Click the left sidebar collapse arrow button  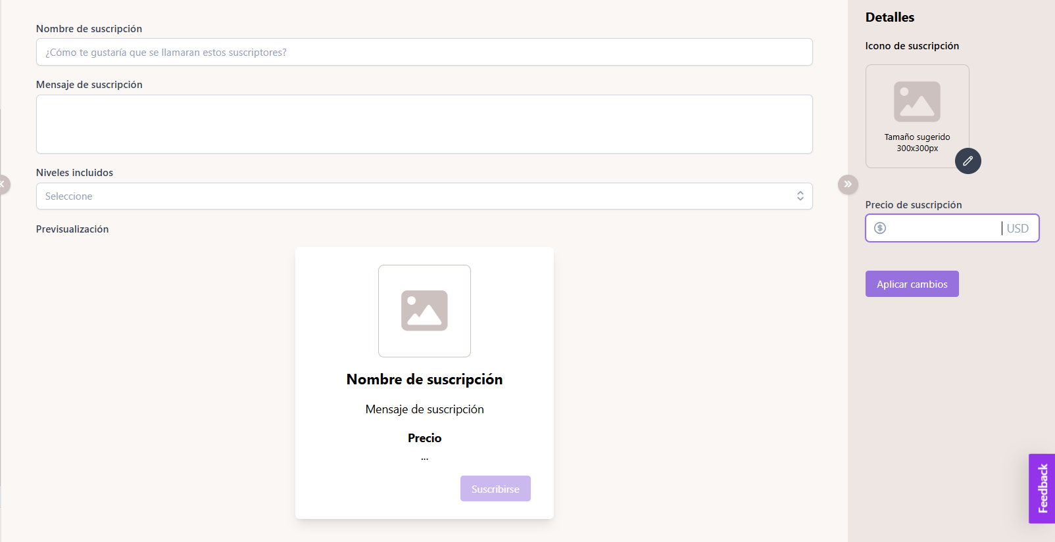pos(3,184)
